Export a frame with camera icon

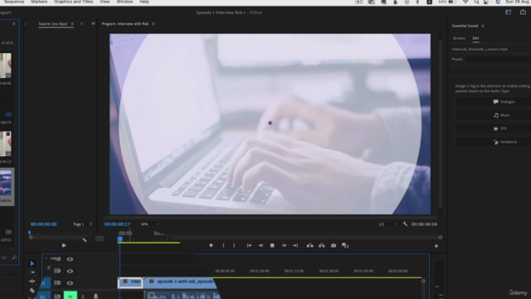(334, 246)
